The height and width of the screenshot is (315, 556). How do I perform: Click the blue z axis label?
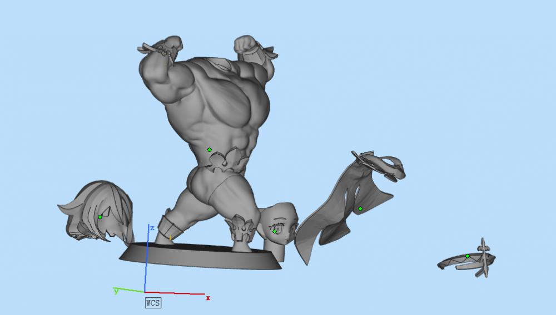click(152, 228)
